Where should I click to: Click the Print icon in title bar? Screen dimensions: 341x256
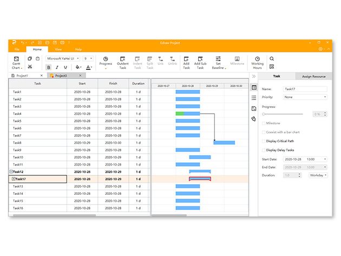coord(62,43)
